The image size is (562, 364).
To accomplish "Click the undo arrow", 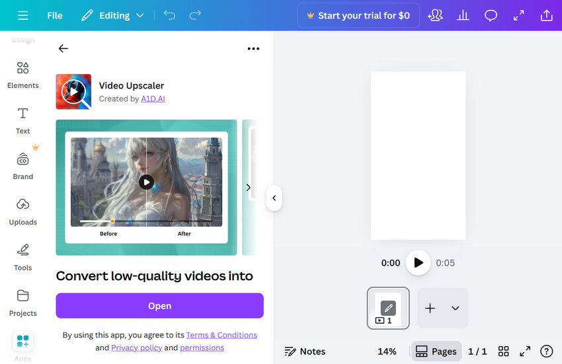I will (169, 15).
